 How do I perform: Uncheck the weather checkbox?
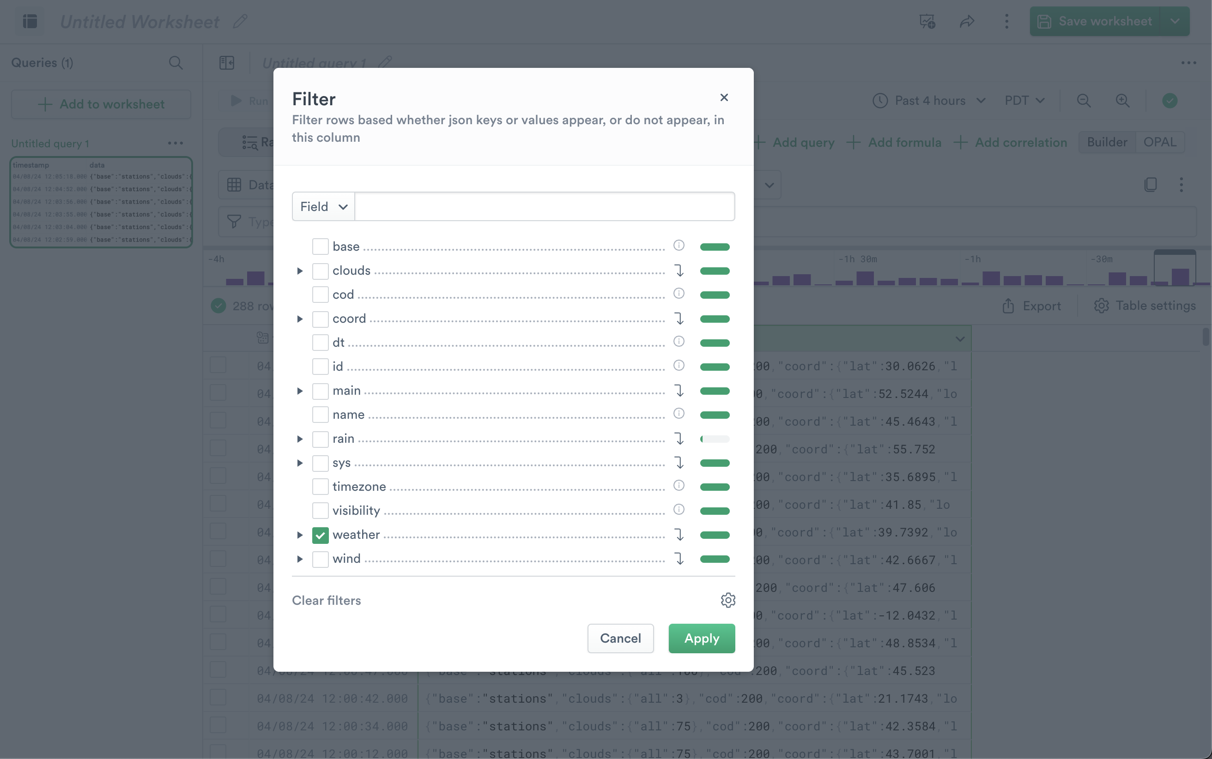tap(321, 535)
